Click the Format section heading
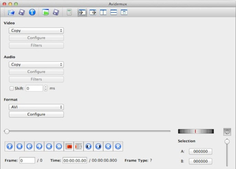 (x=11, y=99)
